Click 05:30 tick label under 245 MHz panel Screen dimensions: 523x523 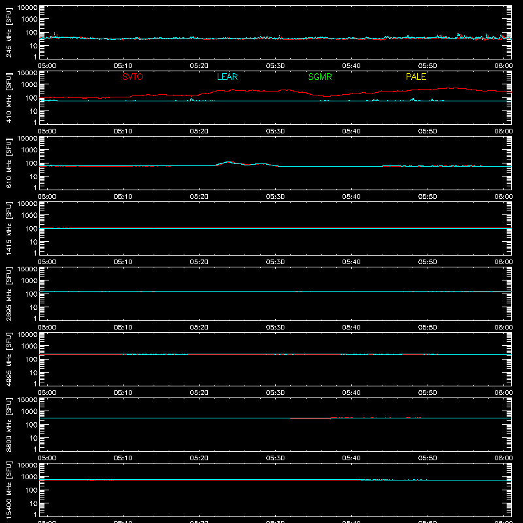coord(275,66)
